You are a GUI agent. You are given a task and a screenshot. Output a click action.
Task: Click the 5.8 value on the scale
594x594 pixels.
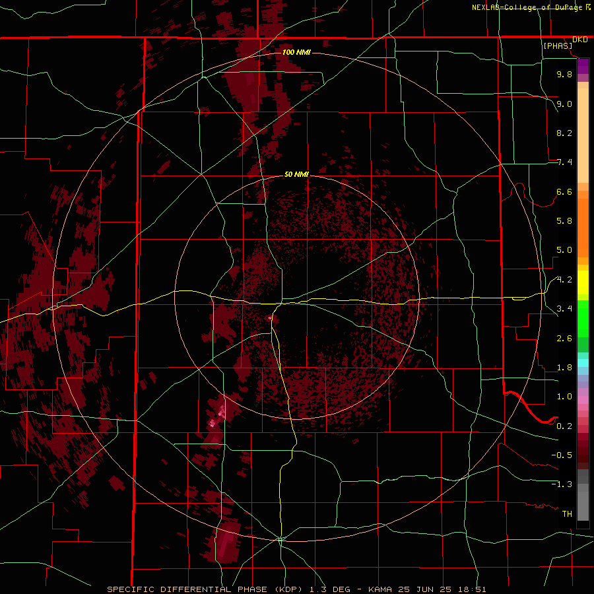coord(564,221)
